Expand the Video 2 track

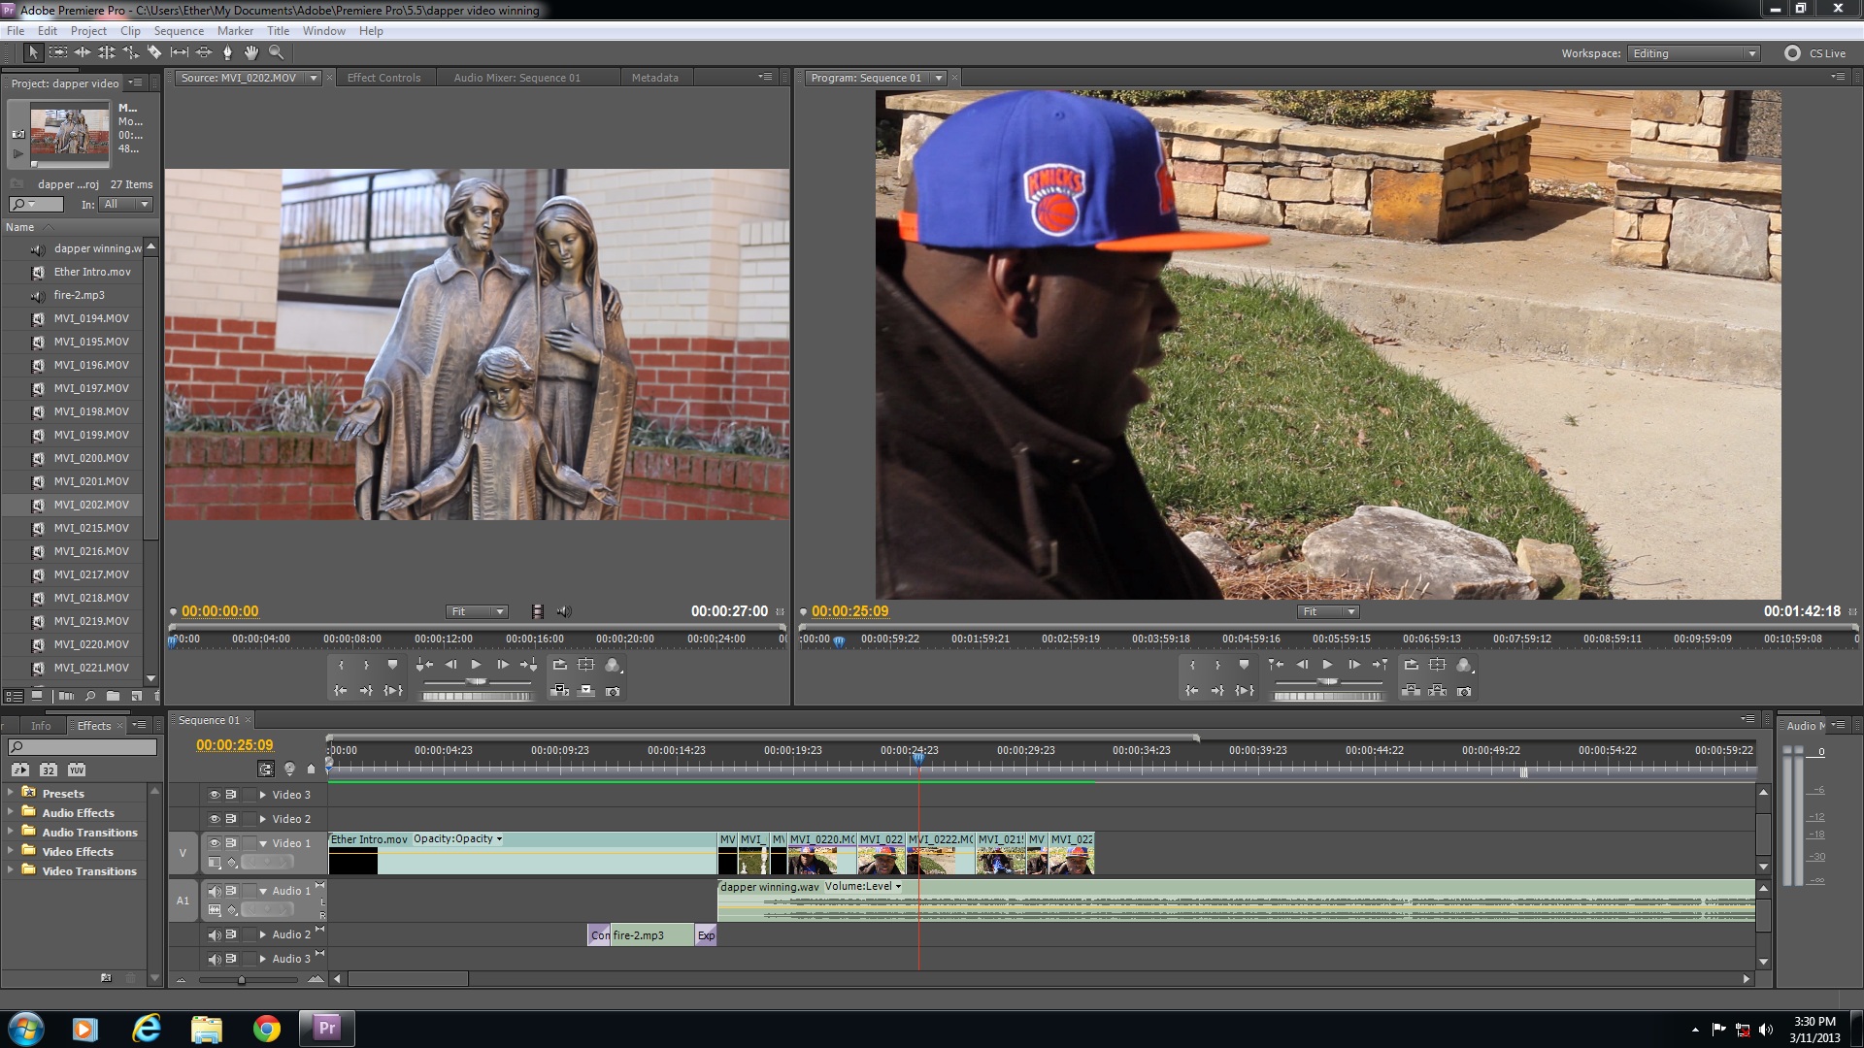click(263, 819)
